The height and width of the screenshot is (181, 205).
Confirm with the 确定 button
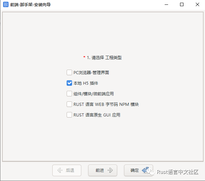[x=138, y=170]
